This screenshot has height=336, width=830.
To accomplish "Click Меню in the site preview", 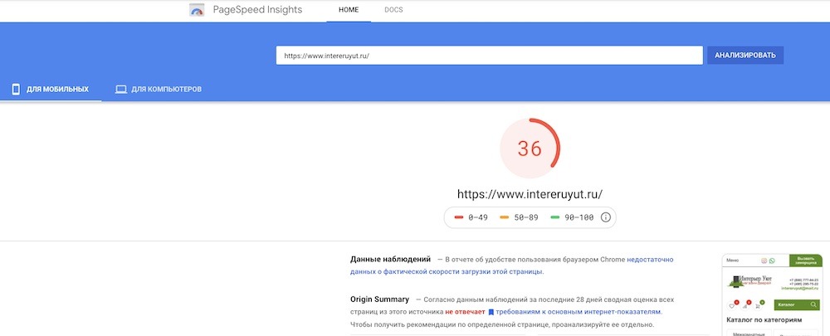I will tap(733, 261).
